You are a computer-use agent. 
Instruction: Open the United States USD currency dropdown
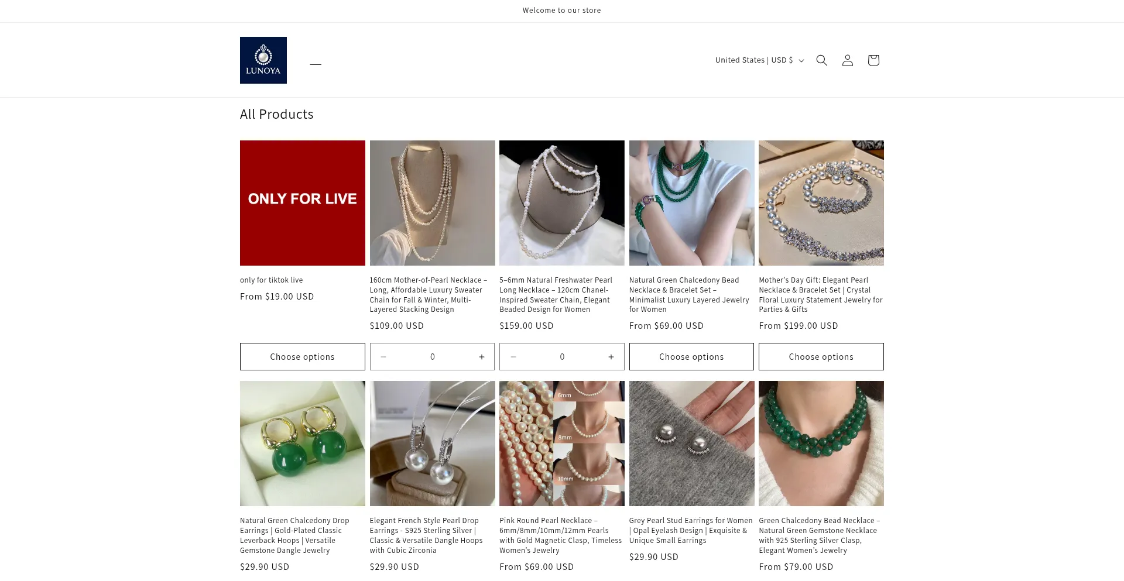point(758,60)
